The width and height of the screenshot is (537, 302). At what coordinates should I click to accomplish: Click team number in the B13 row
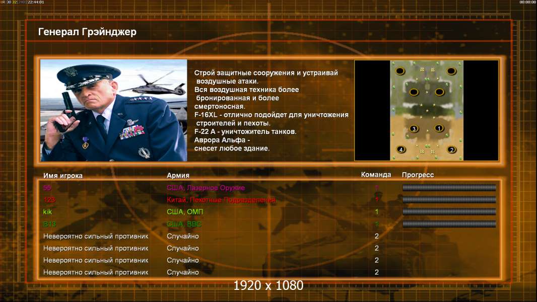coord(377,224)
